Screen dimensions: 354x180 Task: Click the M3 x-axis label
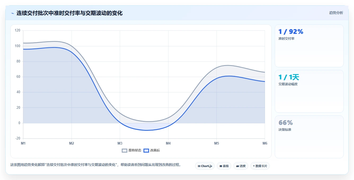pos(120,143)
